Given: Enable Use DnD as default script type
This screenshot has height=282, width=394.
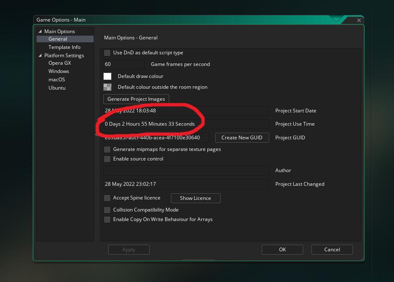Looking at the screenshot, I should [x=107, y=53].
